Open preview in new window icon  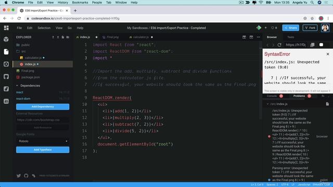tap(312, 45)
